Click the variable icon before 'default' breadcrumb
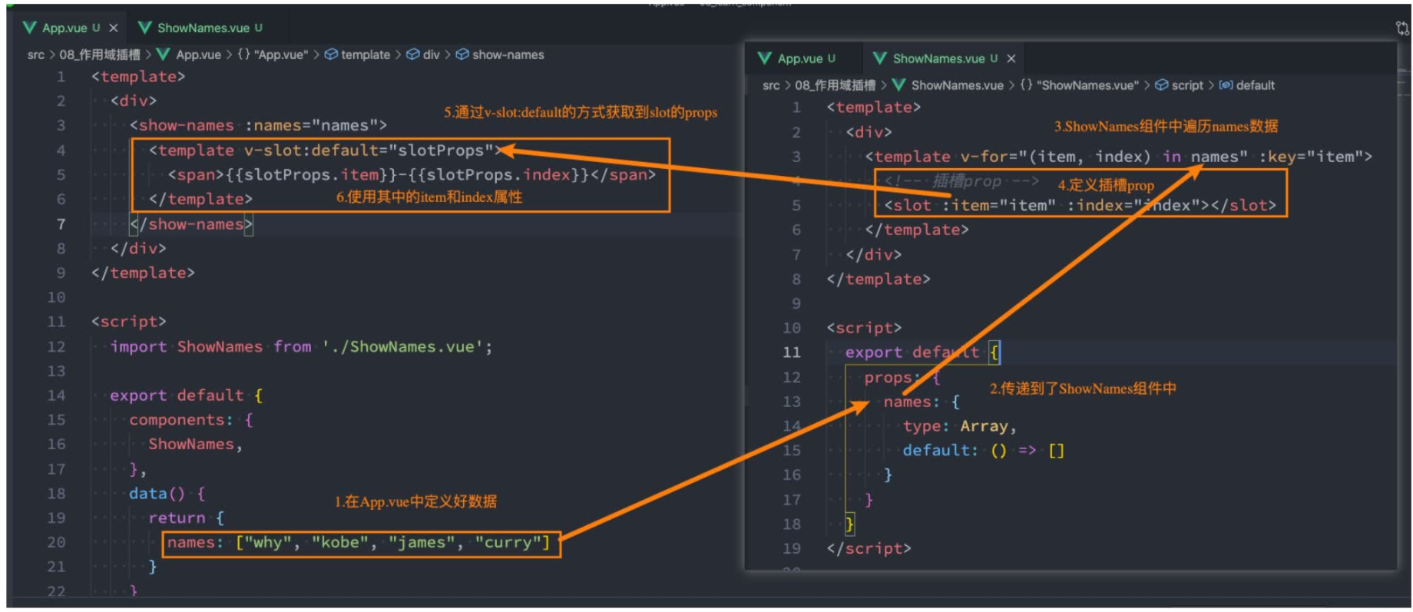The width and height of the screenshot is (1413, 612). pyautogui.click(x=1226, y=85)
